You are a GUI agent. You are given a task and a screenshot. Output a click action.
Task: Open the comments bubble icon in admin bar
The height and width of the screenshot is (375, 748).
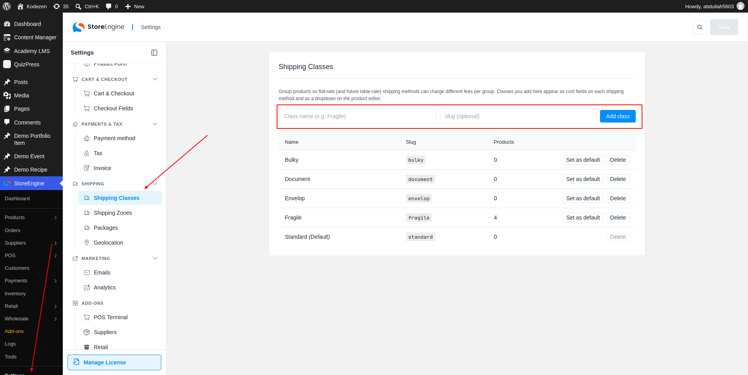(109, 6)
